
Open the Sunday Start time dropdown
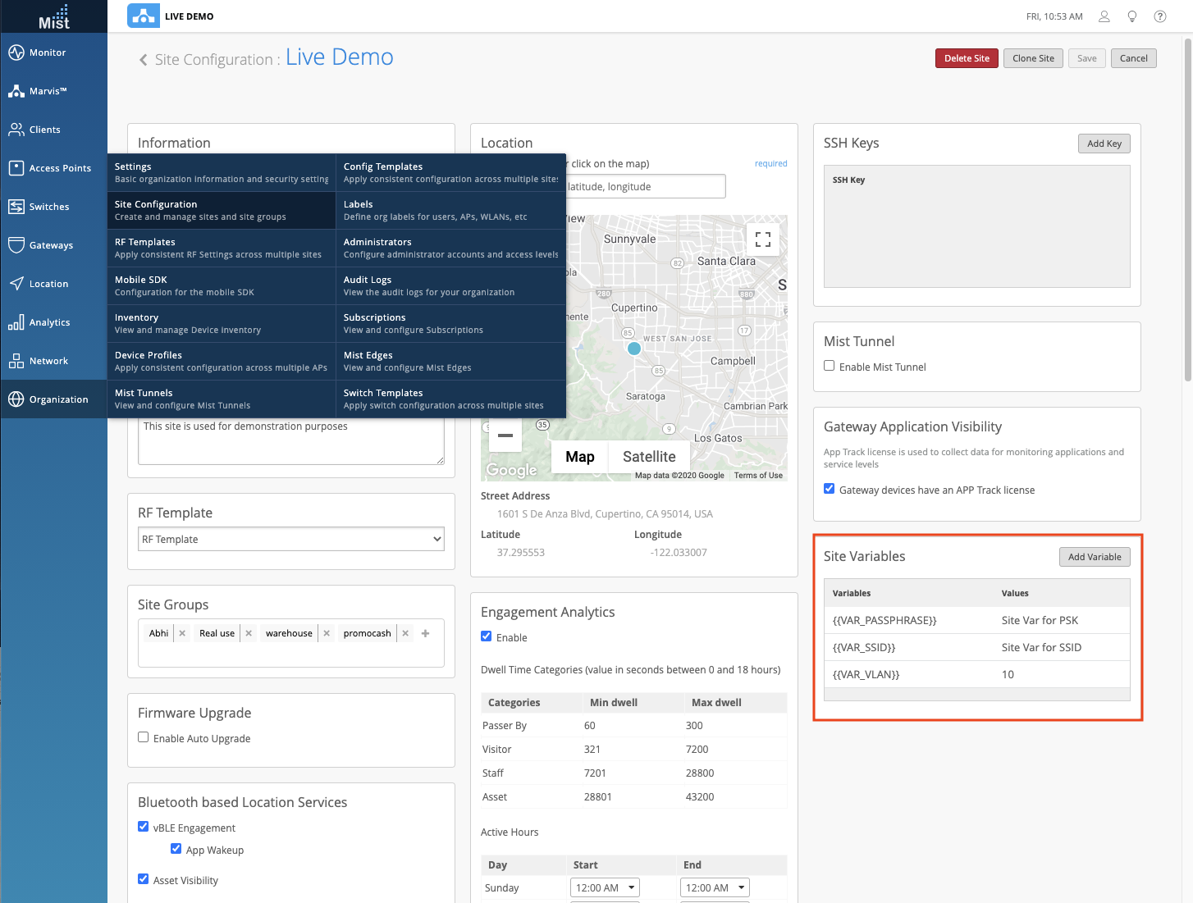pos(605,887)
